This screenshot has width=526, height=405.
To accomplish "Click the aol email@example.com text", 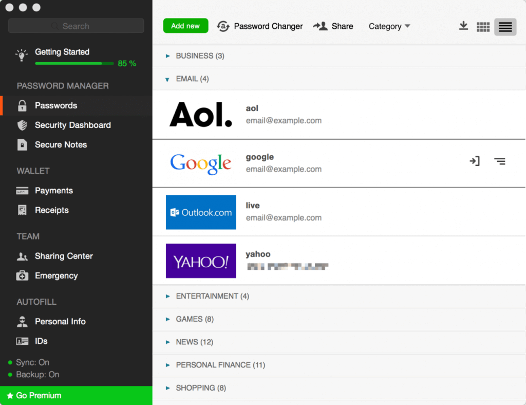I will click(284, 120).
